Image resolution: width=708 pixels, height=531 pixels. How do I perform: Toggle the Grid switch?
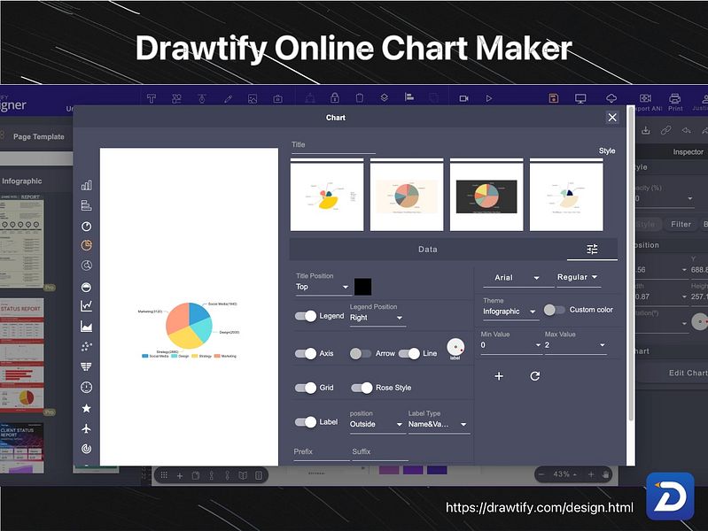[x=306, y=388]
